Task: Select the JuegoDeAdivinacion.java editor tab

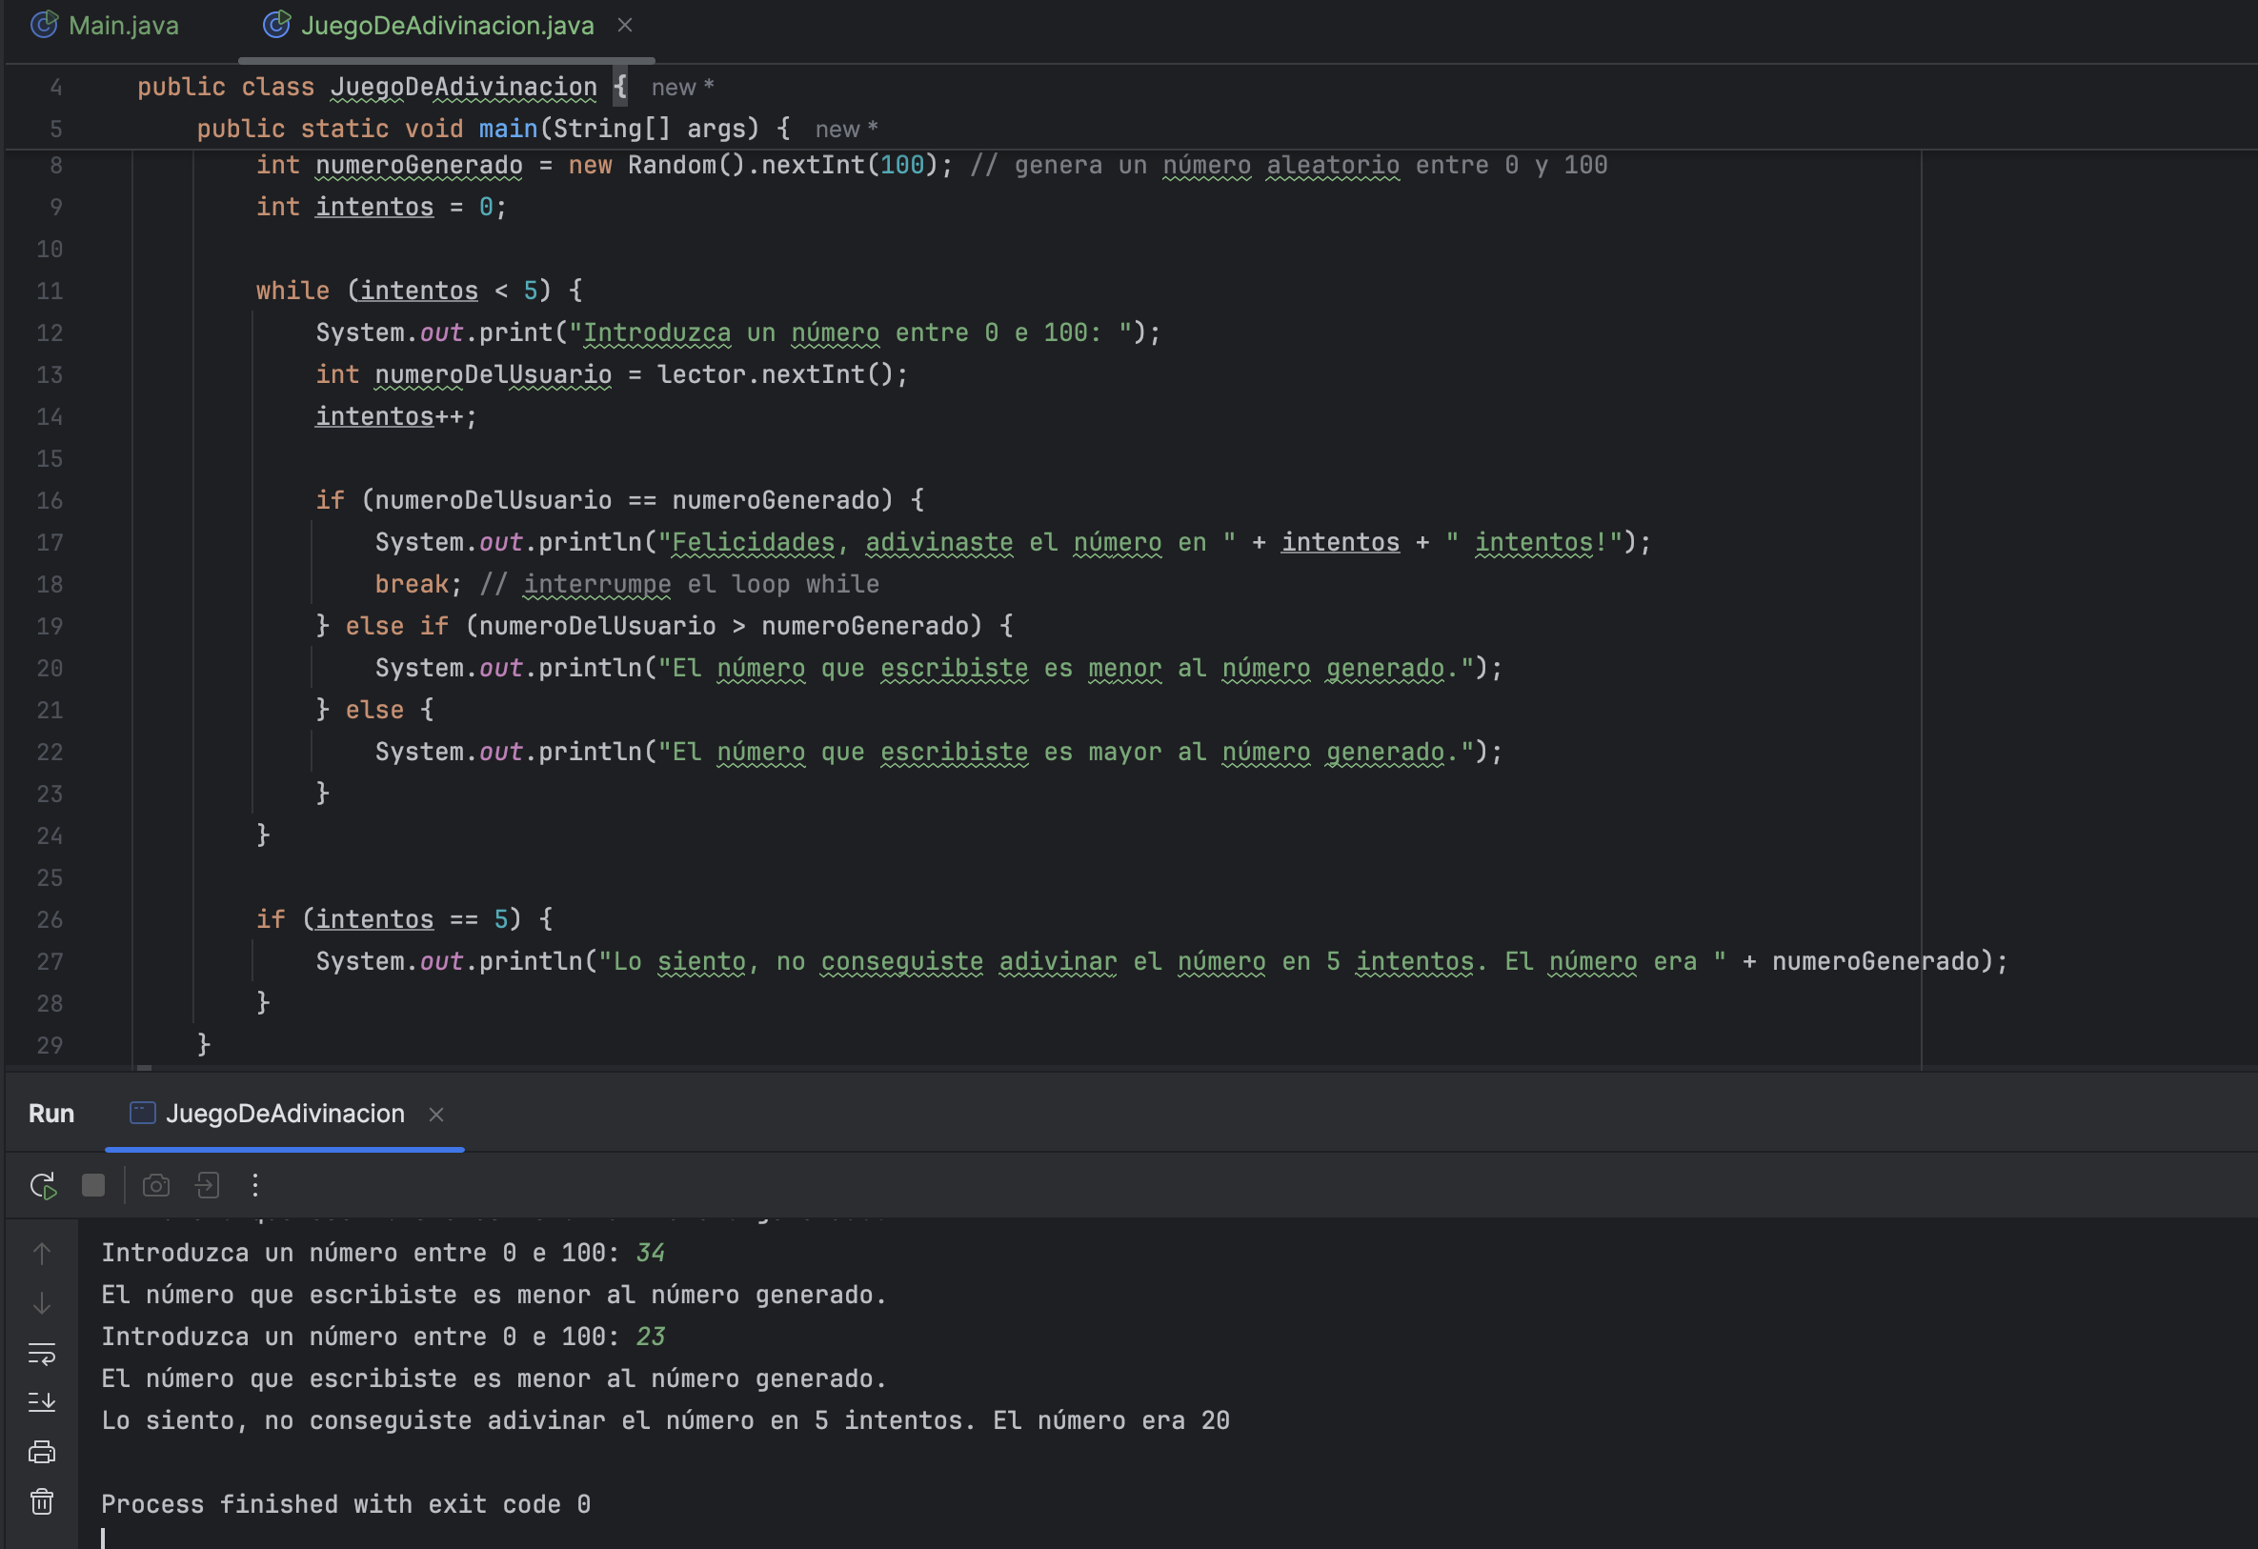Action: click(x=447, y=26)
